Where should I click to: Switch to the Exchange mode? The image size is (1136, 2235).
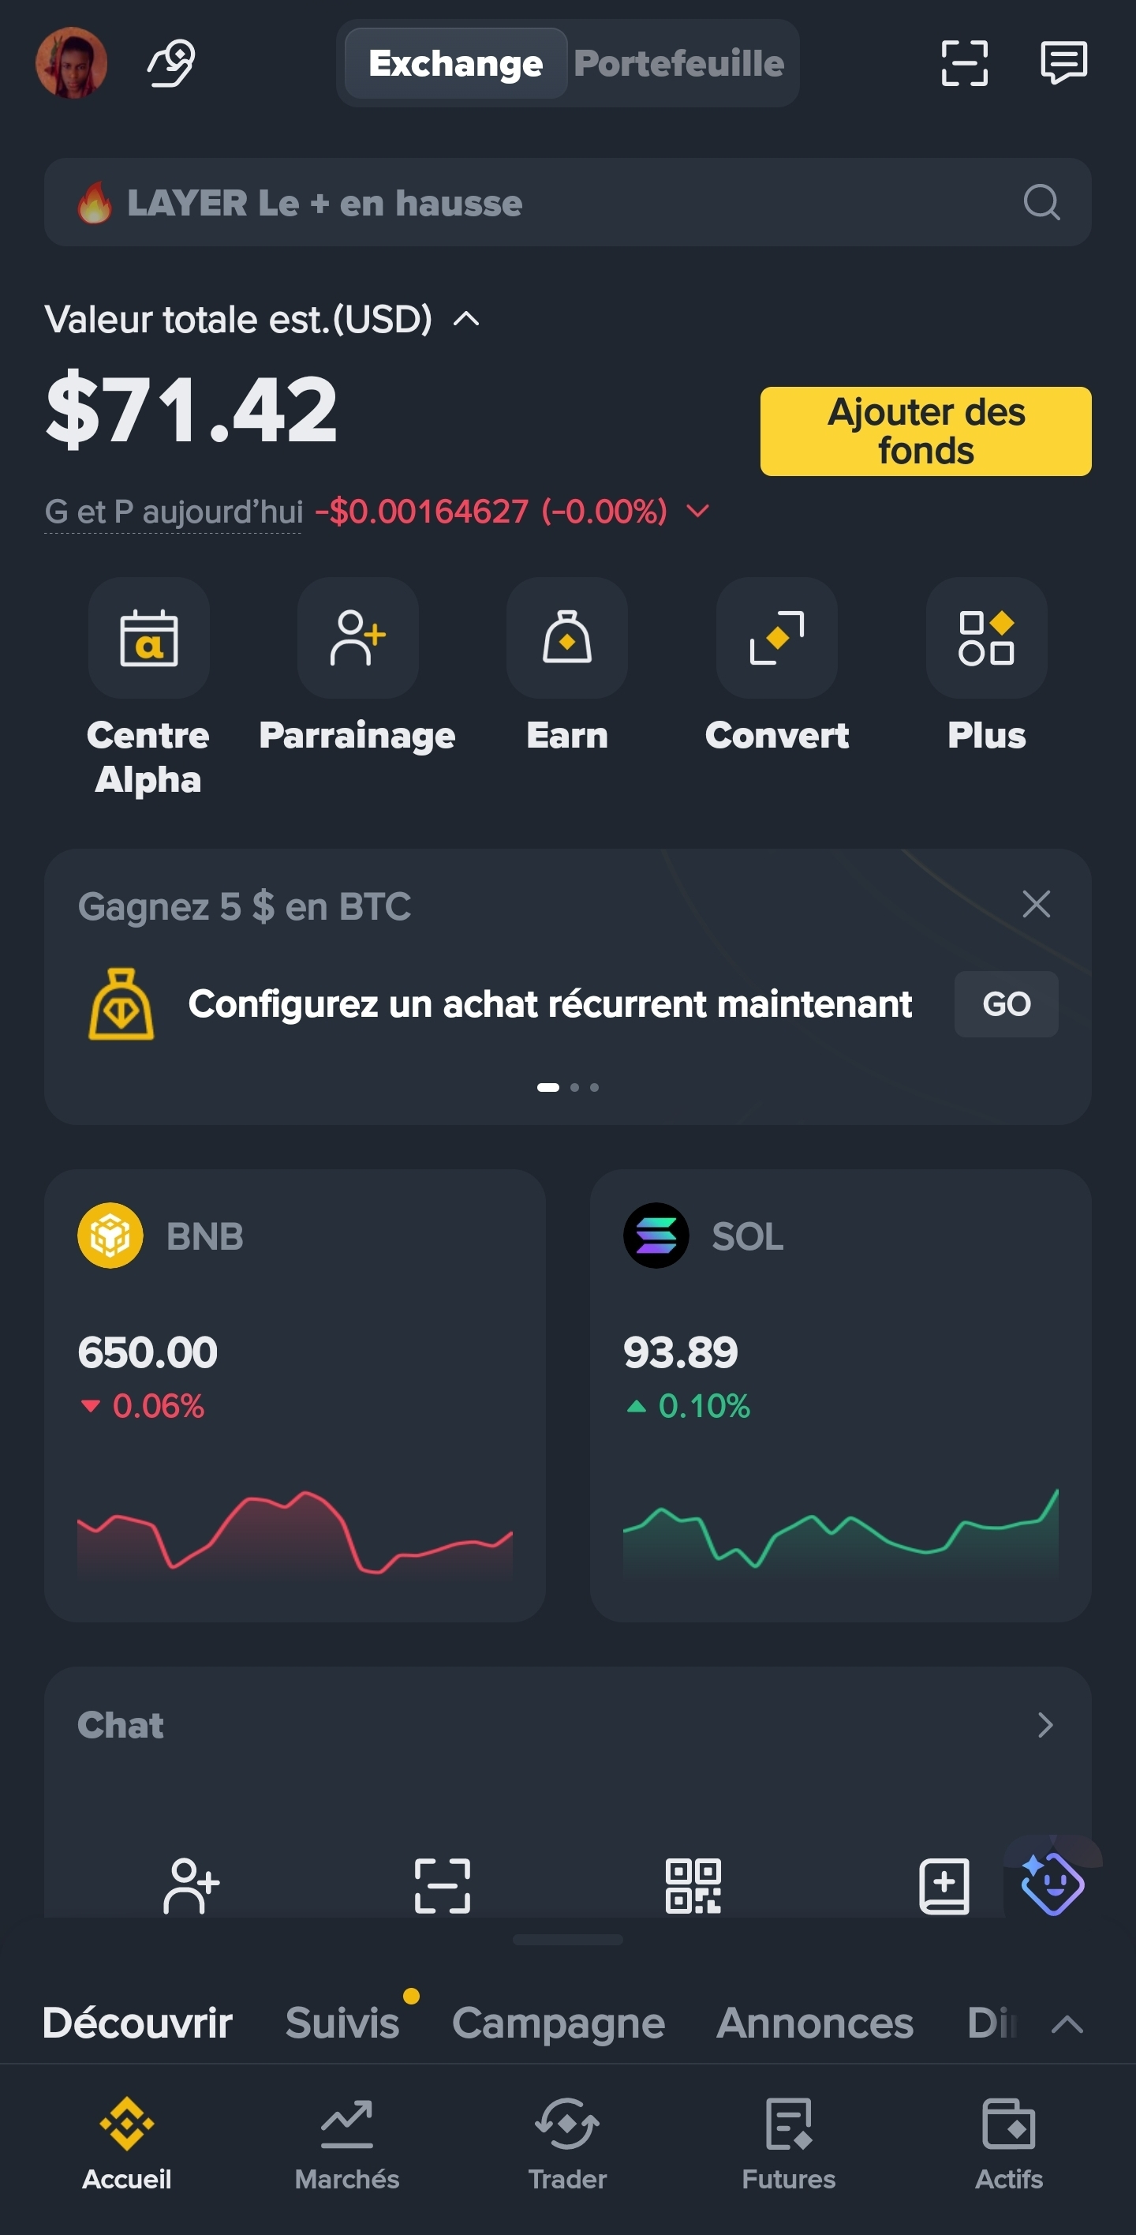pyautogui.click(x=456, y=63)
